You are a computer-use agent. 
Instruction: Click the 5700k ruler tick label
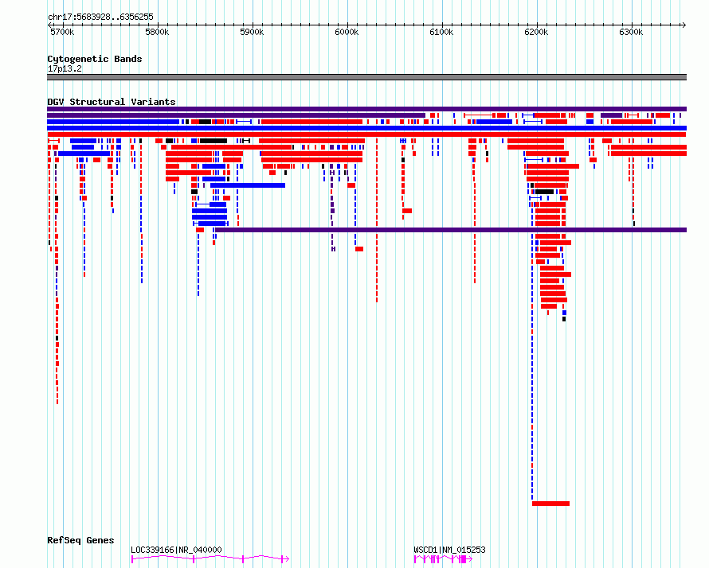coord(62,32)
